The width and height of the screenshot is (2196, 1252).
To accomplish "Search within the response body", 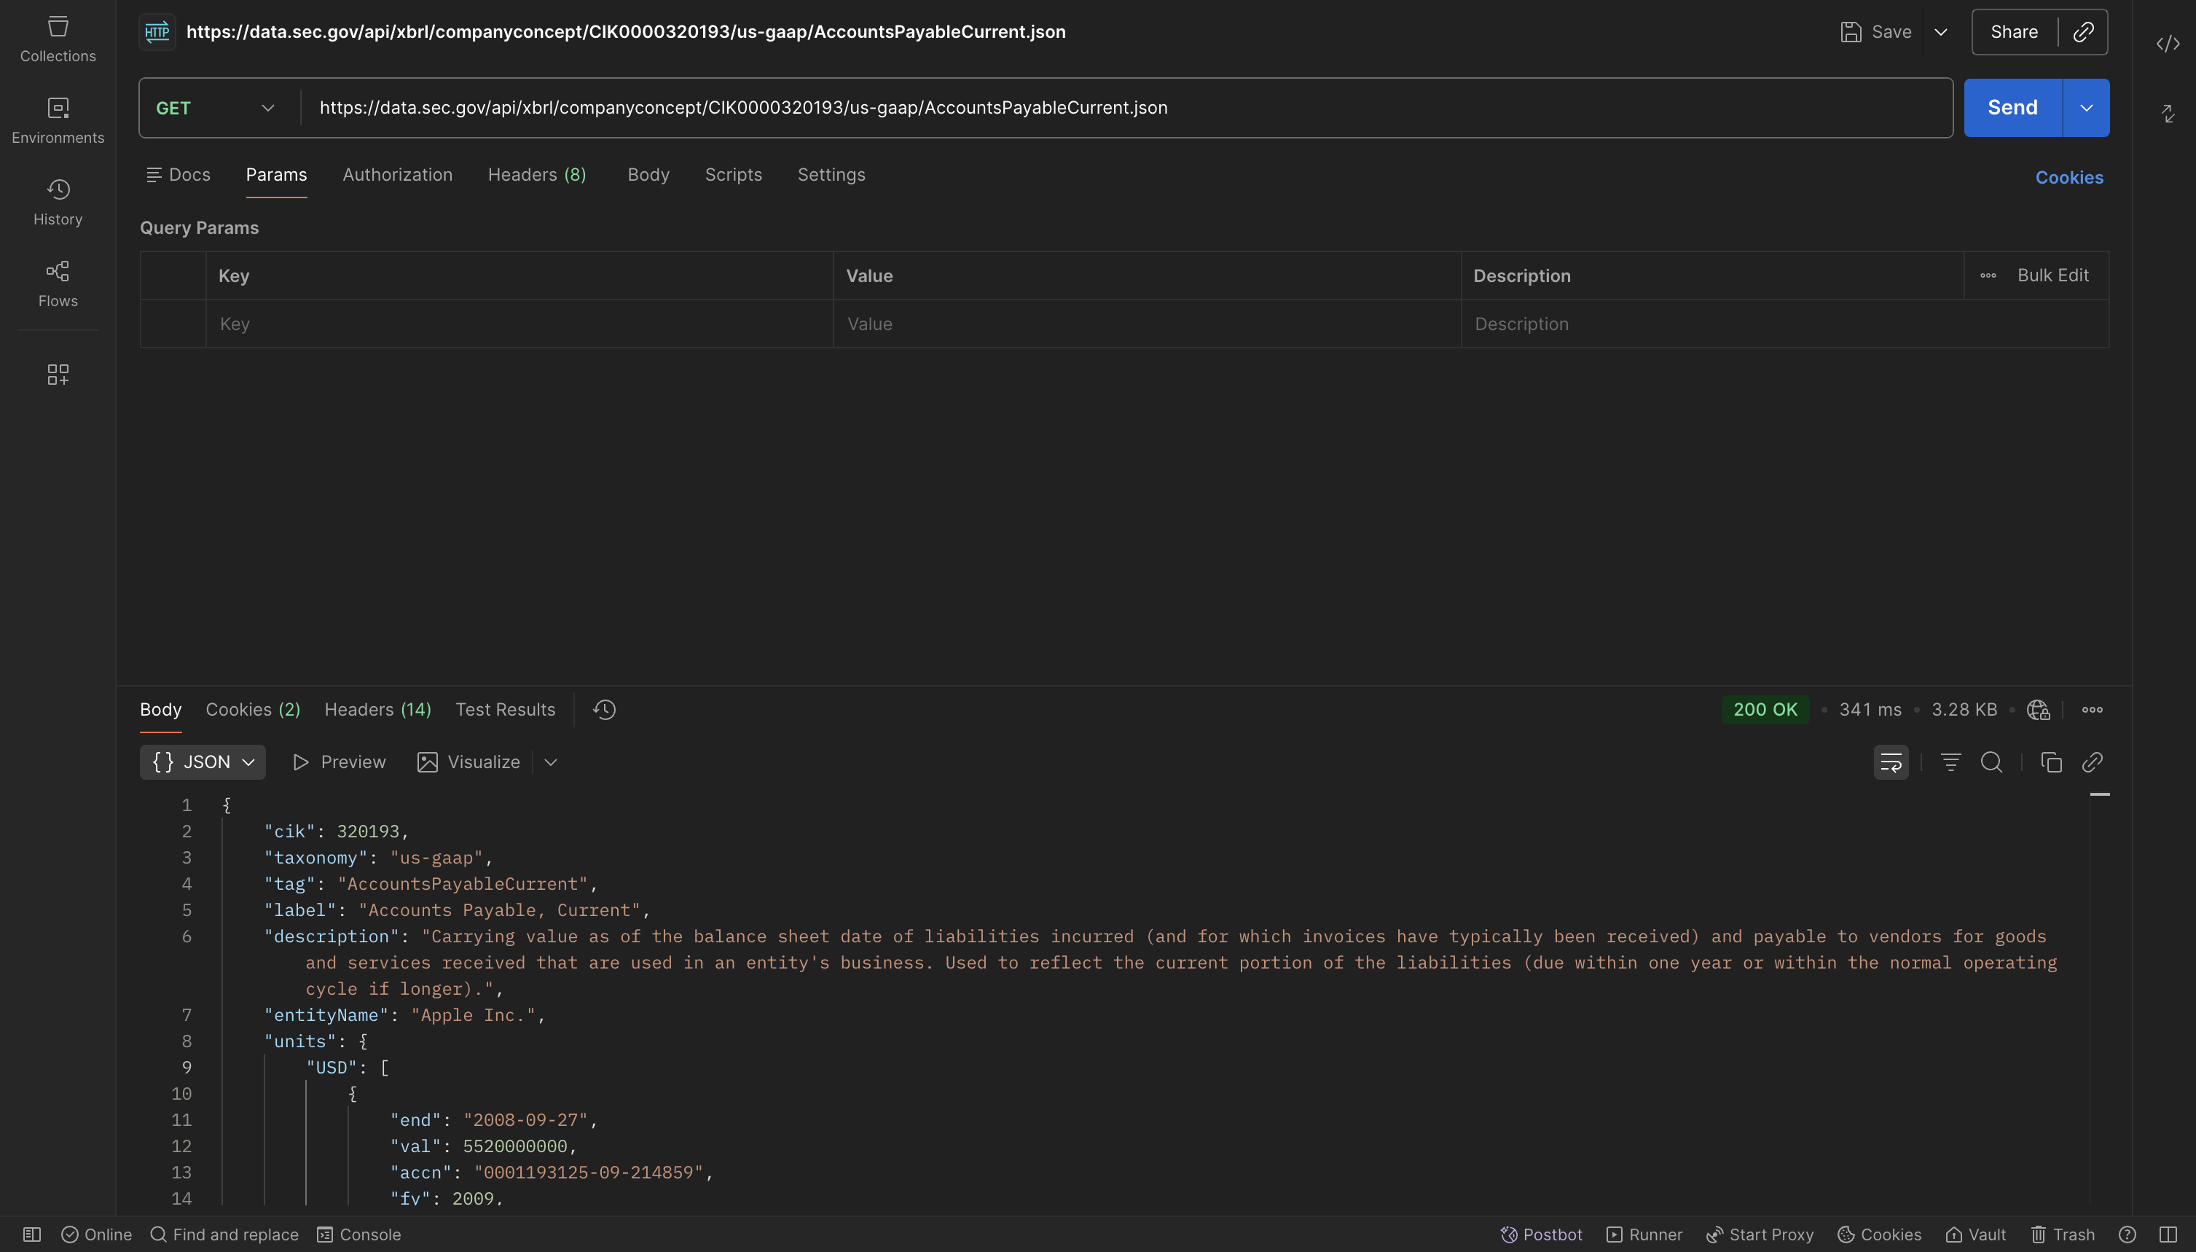I will (x=1991, y=762).
